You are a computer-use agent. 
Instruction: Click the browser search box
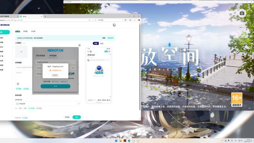(108, 20)
